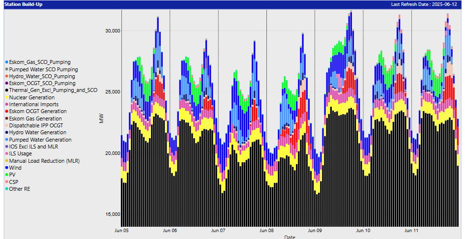This screenshot has width=465, height=239.
Task: Click the Jun 07 date axis label
Action: pyautogui.click(x=218, y=230)
